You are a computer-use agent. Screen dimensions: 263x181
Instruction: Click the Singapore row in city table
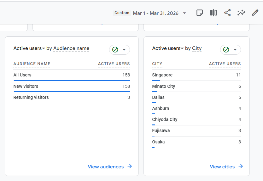162,75
